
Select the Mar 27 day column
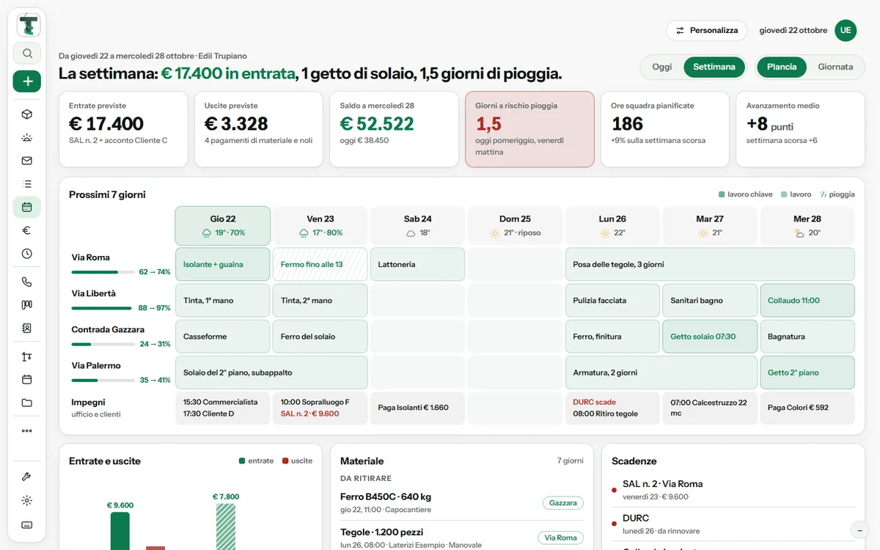tap(710, 226)
